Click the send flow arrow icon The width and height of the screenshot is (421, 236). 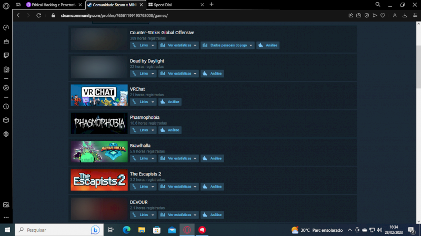[x=375, y=16]
